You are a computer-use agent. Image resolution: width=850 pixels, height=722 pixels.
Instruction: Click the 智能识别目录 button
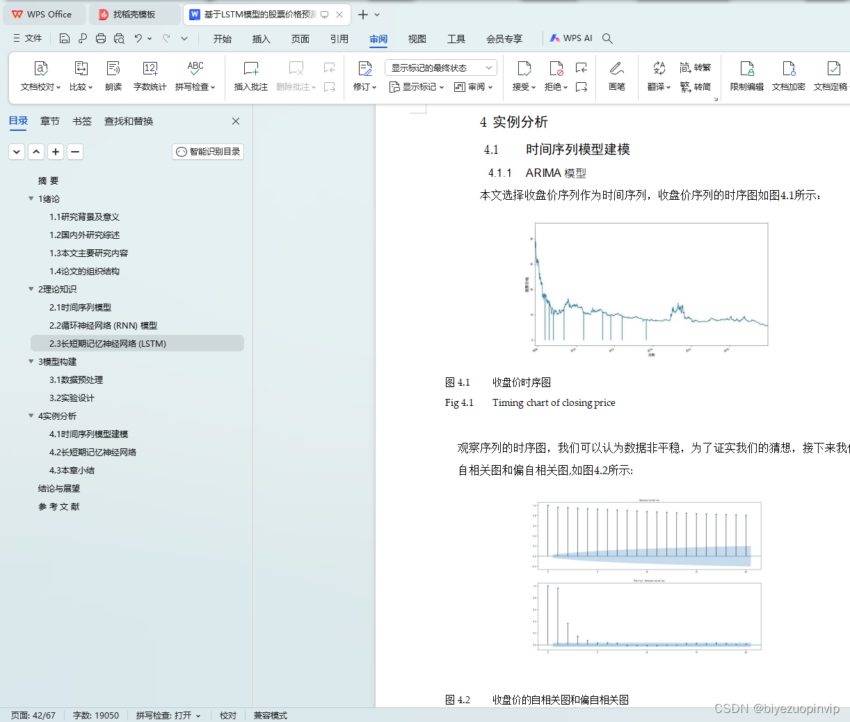tap(208, 151)
